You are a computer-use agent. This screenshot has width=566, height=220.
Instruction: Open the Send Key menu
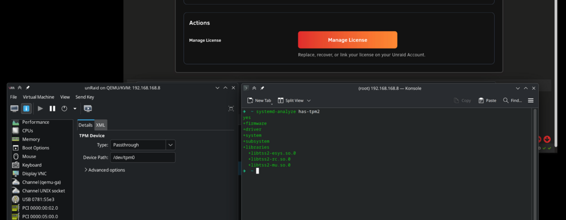85,97
